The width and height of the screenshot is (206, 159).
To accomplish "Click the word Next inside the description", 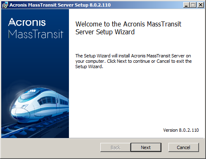I will tap(122, 61).
